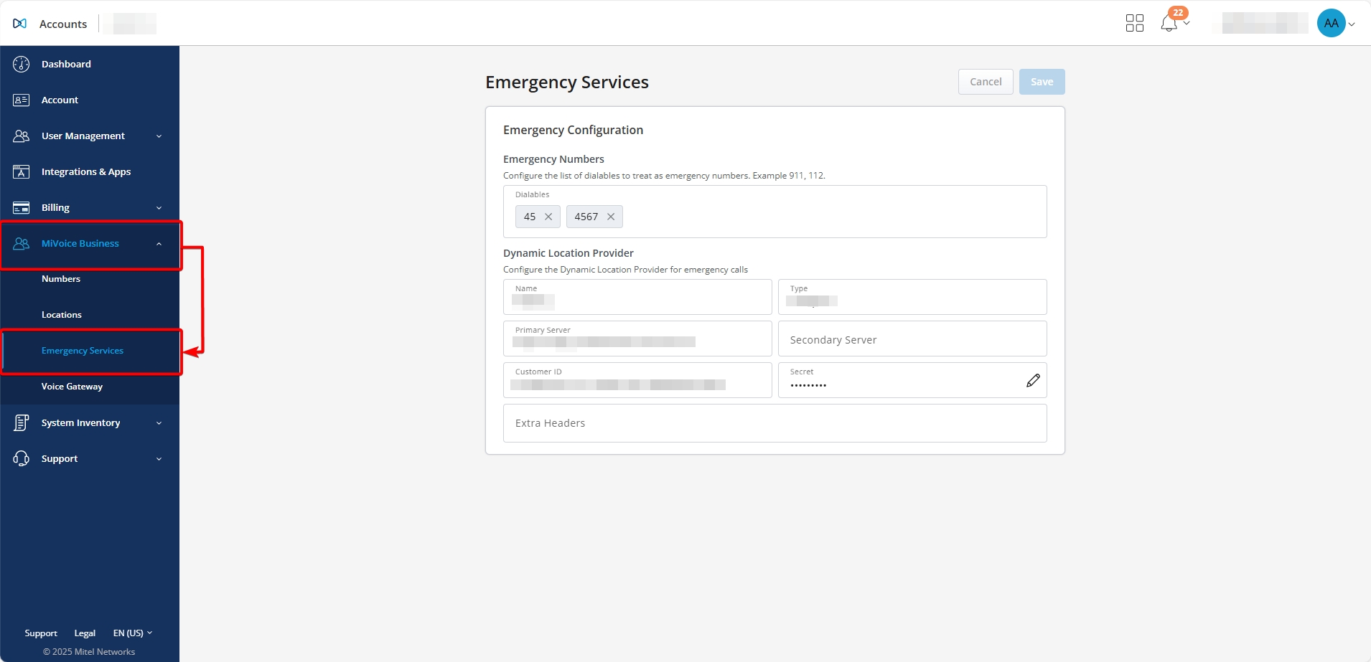This screenshot has width=1371, height=662.
Task: Click the Dashboard gauge icon
Action: 22,64
